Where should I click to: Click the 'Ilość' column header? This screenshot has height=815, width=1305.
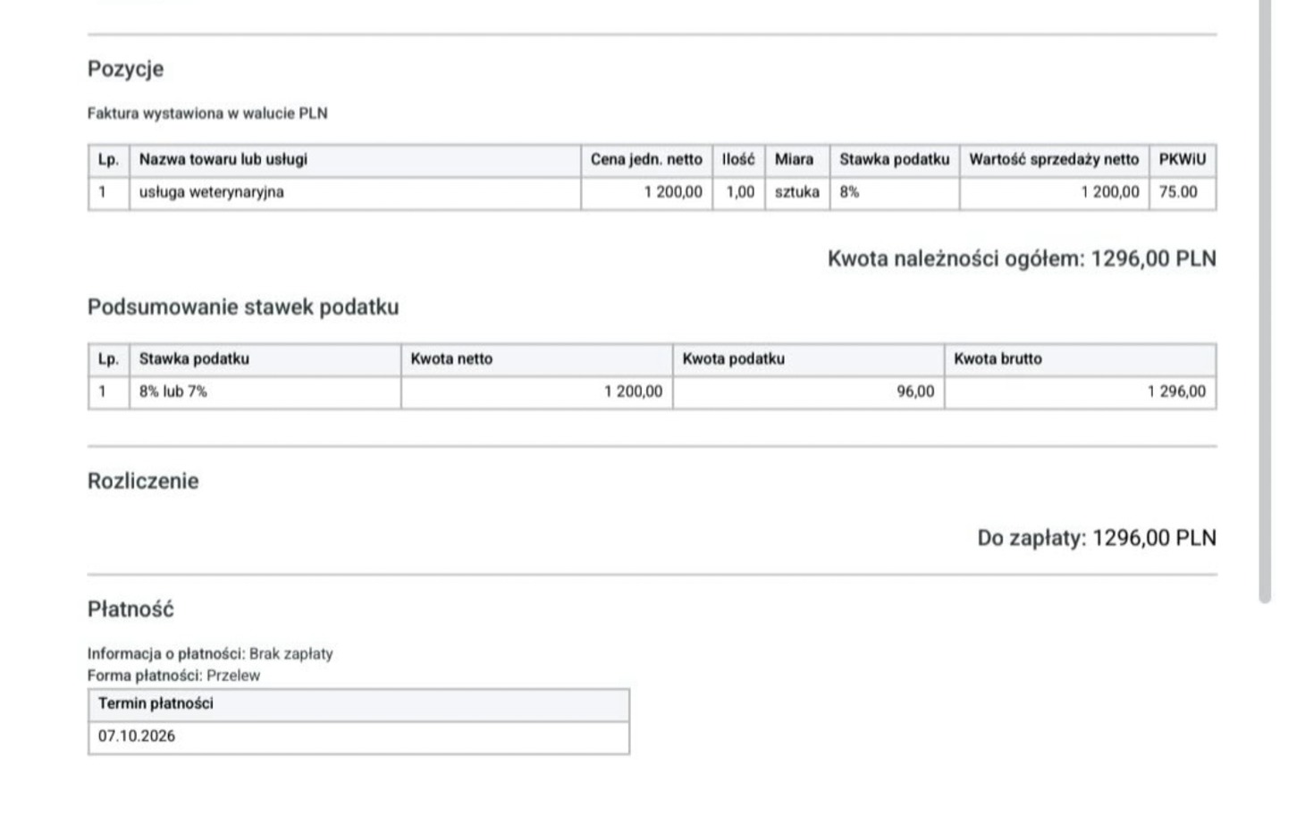(738, 160)
